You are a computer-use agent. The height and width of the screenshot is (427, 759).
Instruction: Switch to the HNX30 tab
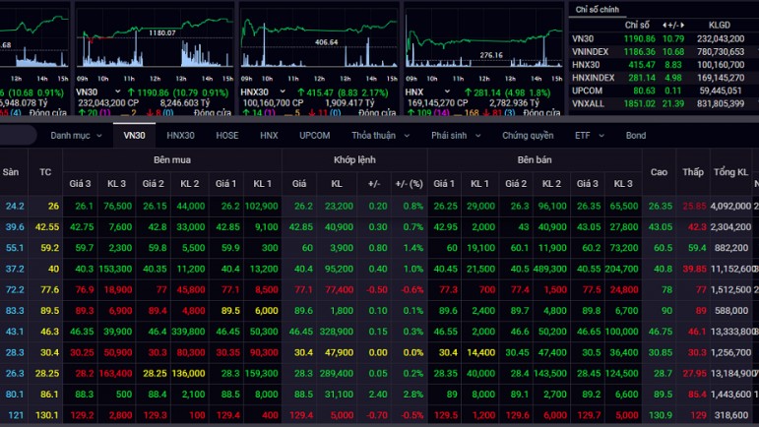(x=181, y=135)
